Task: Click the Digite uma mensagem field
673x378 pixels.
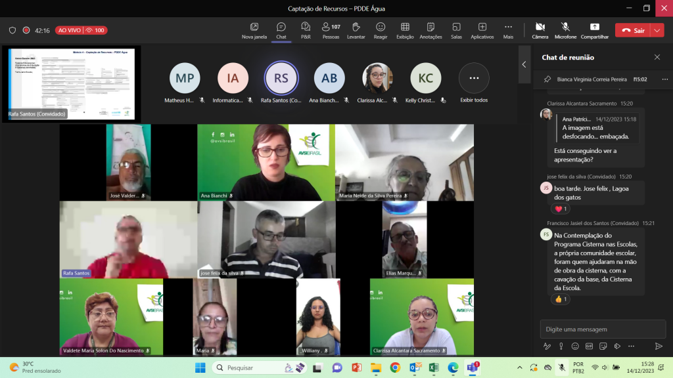Action: point(603,329)
